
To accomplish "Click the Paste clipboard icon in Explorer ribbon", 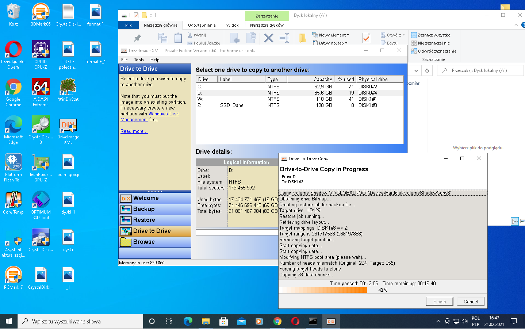I will pos(178,38).
